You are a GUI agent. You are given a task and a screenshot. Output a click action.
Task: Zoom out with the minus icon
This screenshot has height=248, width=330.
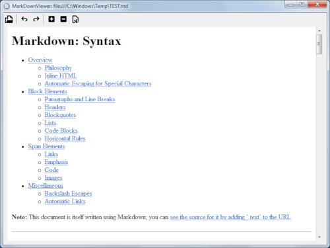63,19
